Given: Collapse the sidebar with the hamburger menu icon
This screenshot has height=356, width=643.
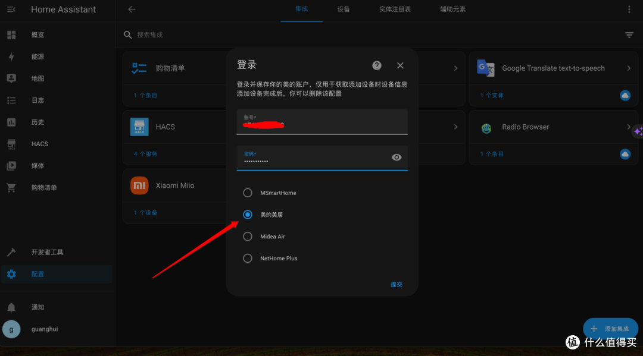Looking at the screenshot, I should click(x=11, y=9).
